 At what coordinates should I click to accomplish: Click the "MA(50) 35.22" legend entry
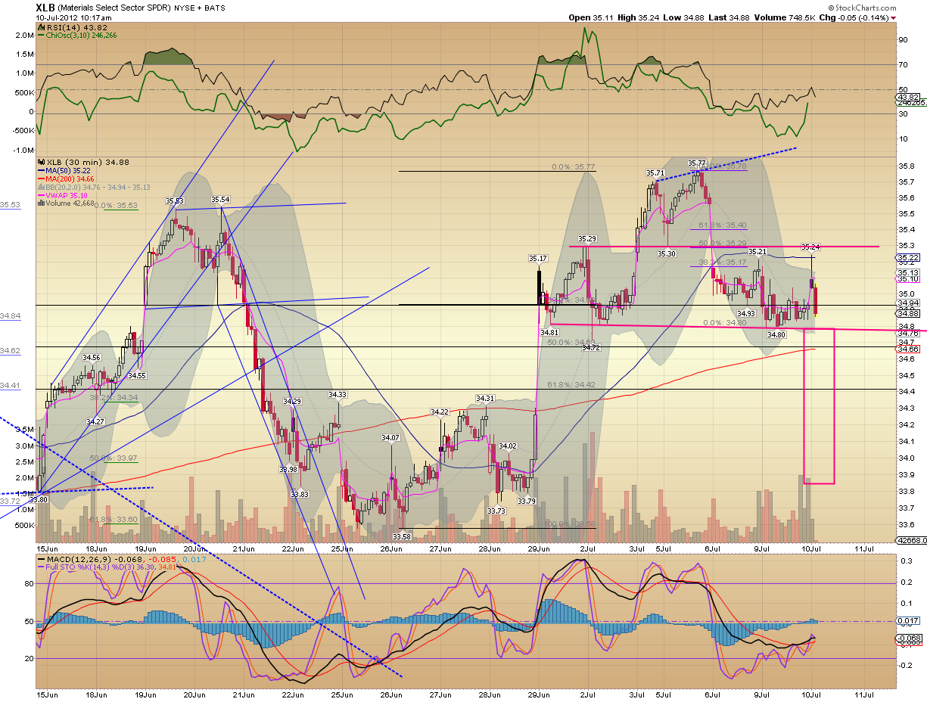68,170
